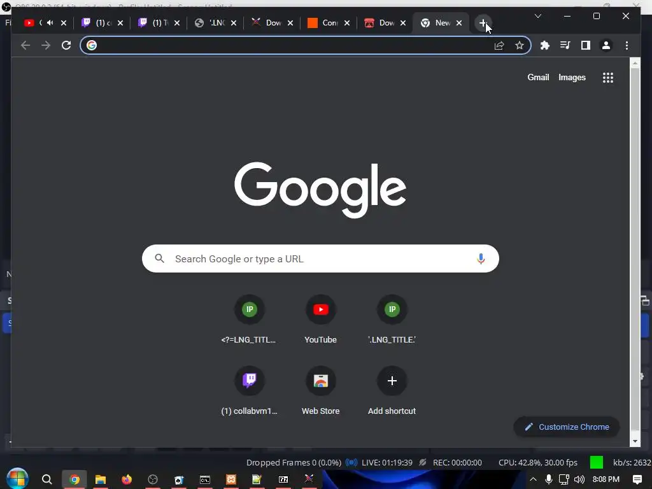Image resolution: width=652 pixels, height=489 pixels.
Task: Open Chrome from the taskbar
Action: (x=74, y=479)
